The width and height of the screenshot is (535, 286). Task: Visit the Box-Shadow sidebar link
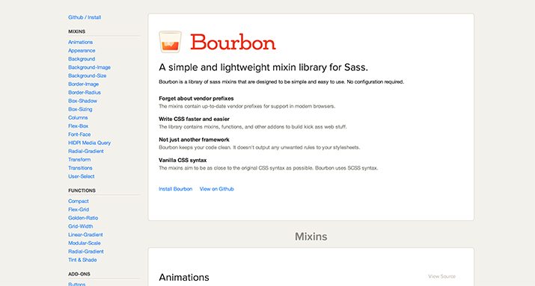(82, 101)
